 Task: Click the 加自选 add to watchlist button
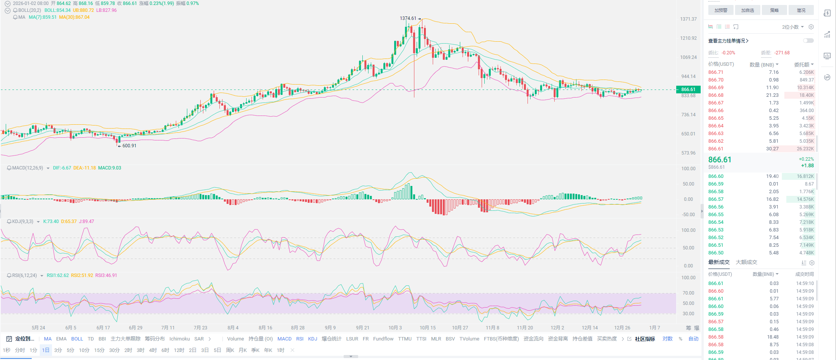[747, 10]
